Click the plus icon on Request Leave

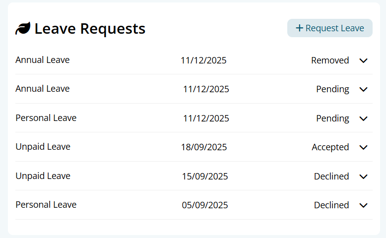[299, 28]
